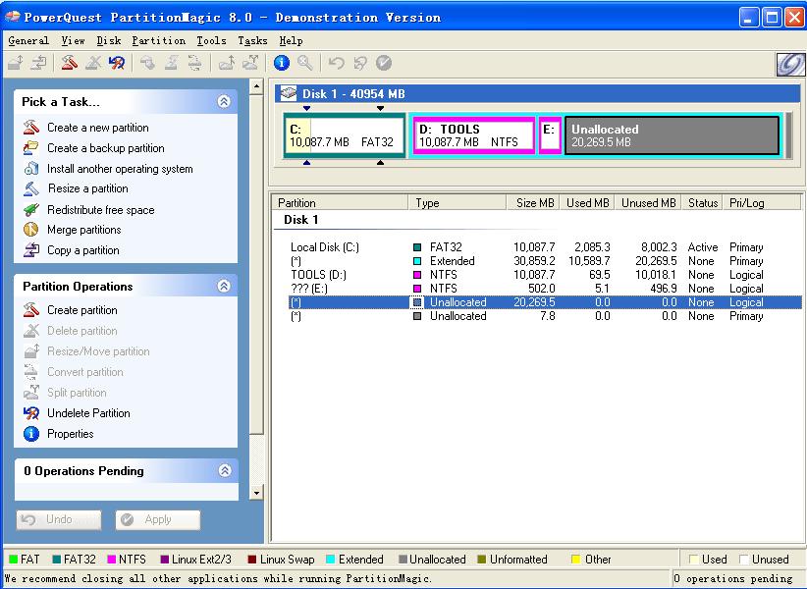Select the 7.8 MB Unallocated primary row
Viewport: 807px width, 589px height.
(x=545, y=316)
